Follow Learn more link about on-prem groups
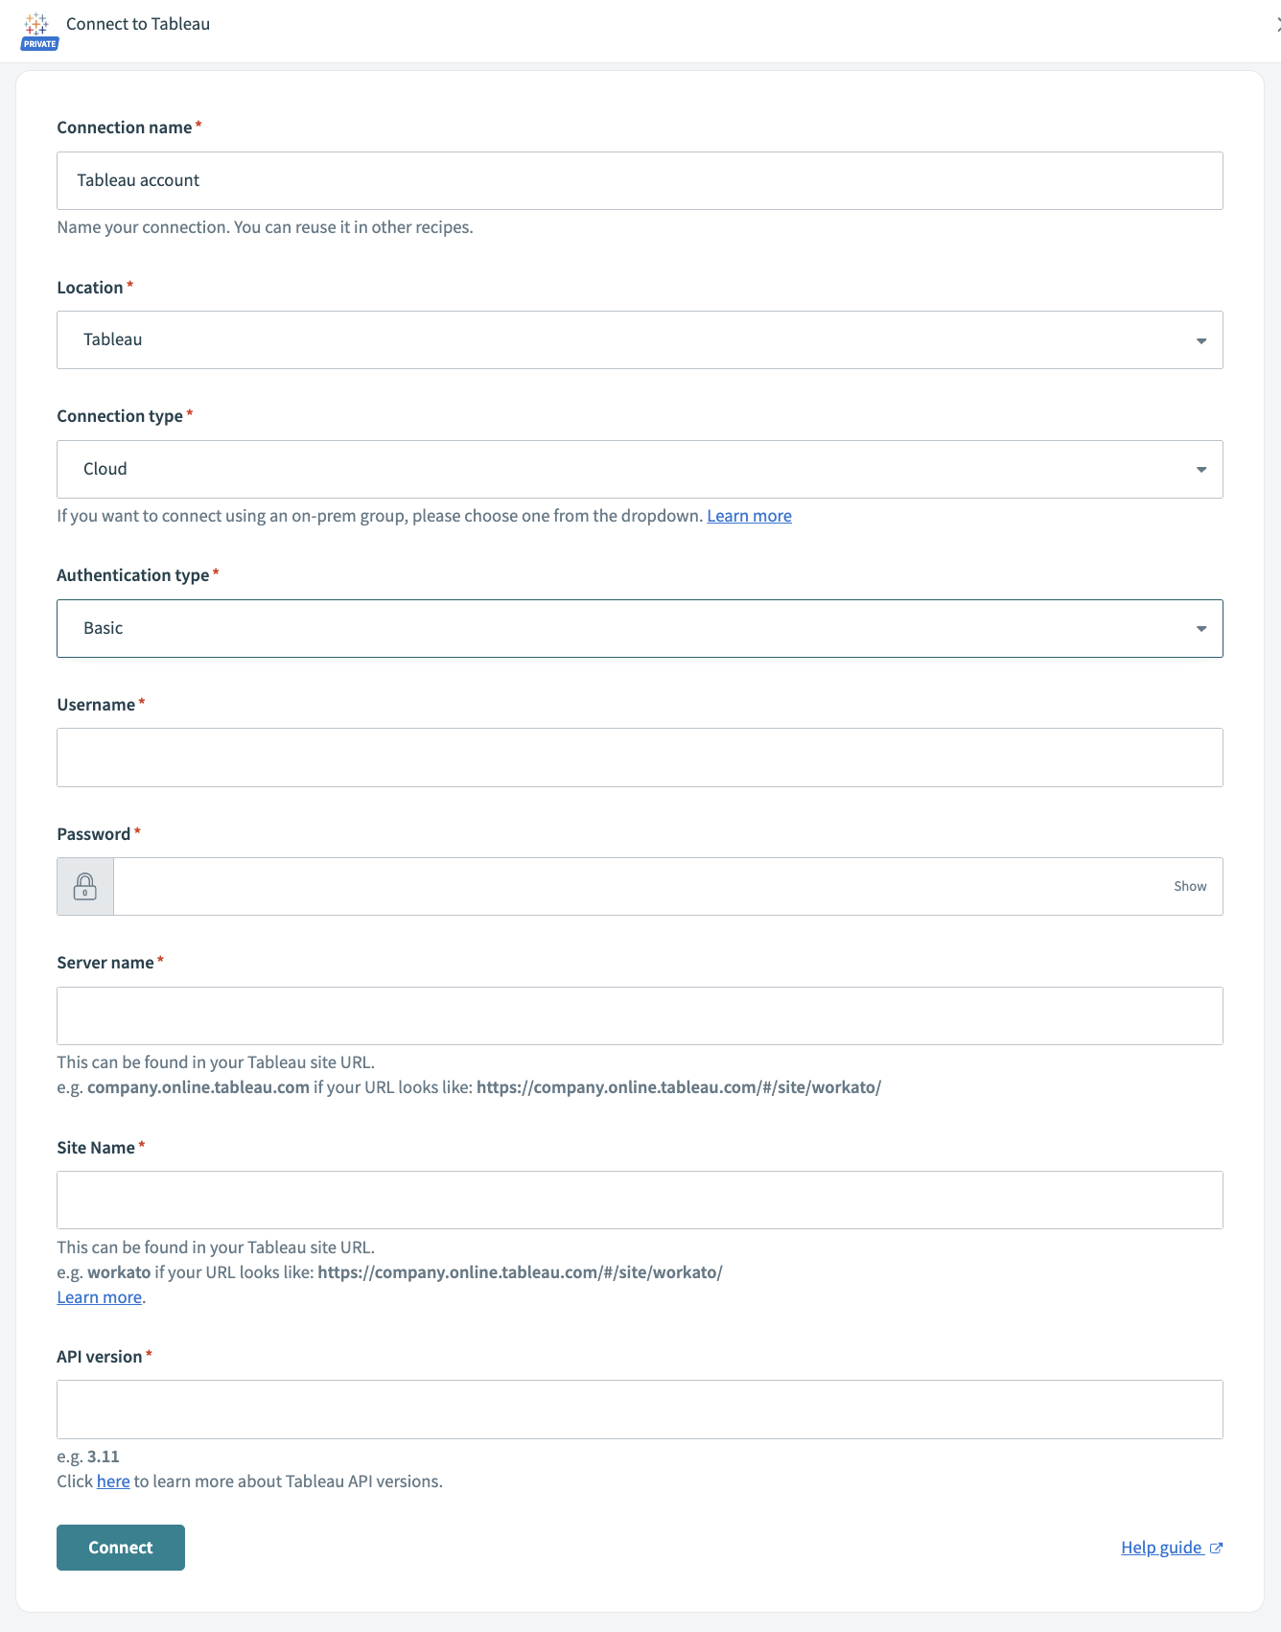Screen dimensions: 1281x1632 [749, 516]
